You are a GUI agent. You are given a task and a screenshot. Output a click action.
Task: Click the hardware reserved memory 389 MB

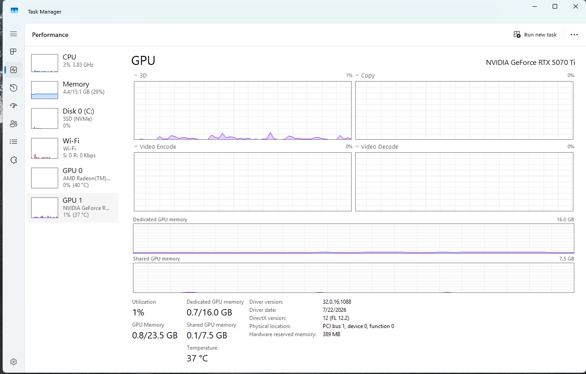pos(331,334)
